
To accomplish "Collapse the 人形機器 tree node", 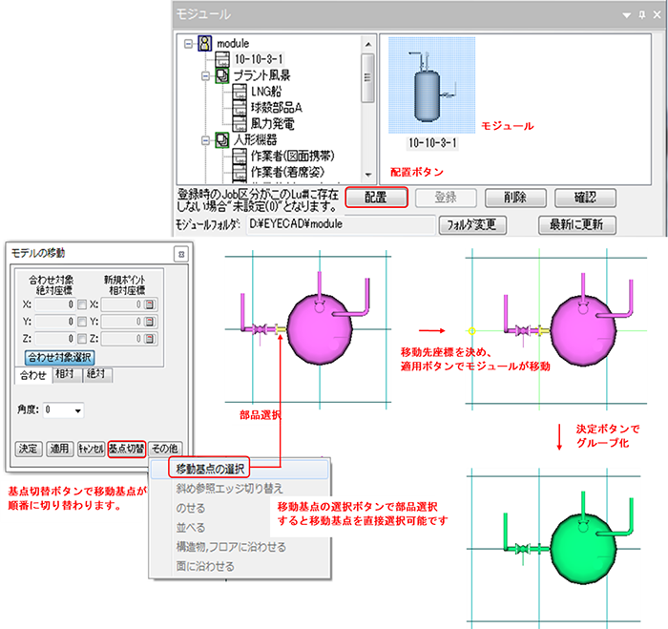I will coord(207,139).
